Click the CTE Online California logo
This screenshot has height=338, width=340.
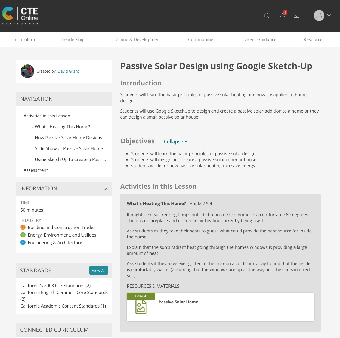[20, 15]
